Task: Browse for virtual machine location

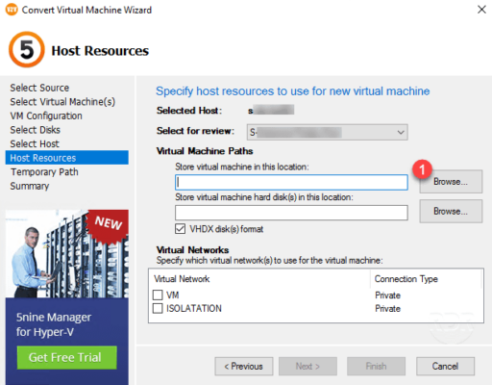Action: (451, 182)
